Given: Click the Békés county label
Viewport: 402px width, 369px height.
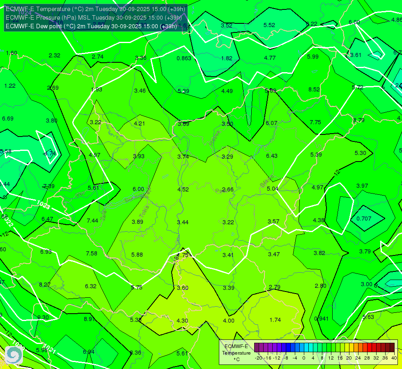Looking at the screenshot, I should (x=266, y=181).
